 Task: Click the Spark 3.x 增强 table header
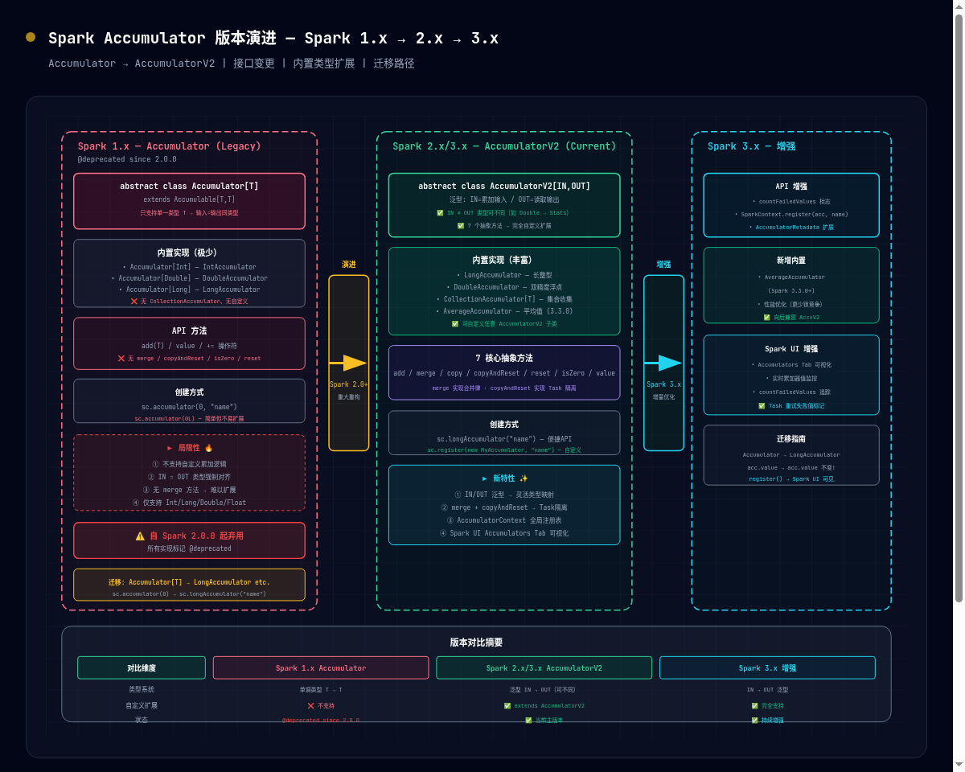point(767,668)
